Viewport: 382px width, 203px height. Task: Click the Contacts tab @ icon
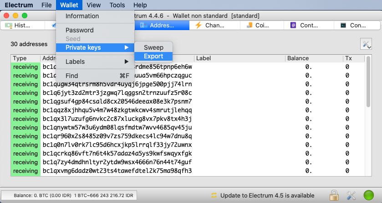pos(293,25)
